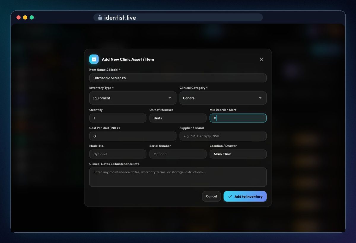Click the 'Min Reorder Alert' label
The height and width of the screenshot is (243, 356).
223,110
